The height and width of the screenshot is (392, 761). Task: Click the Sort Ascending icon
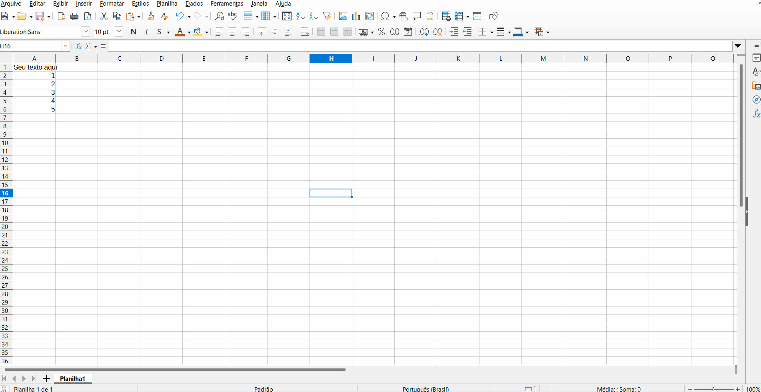pyautogui.click(x=300, y=16)
